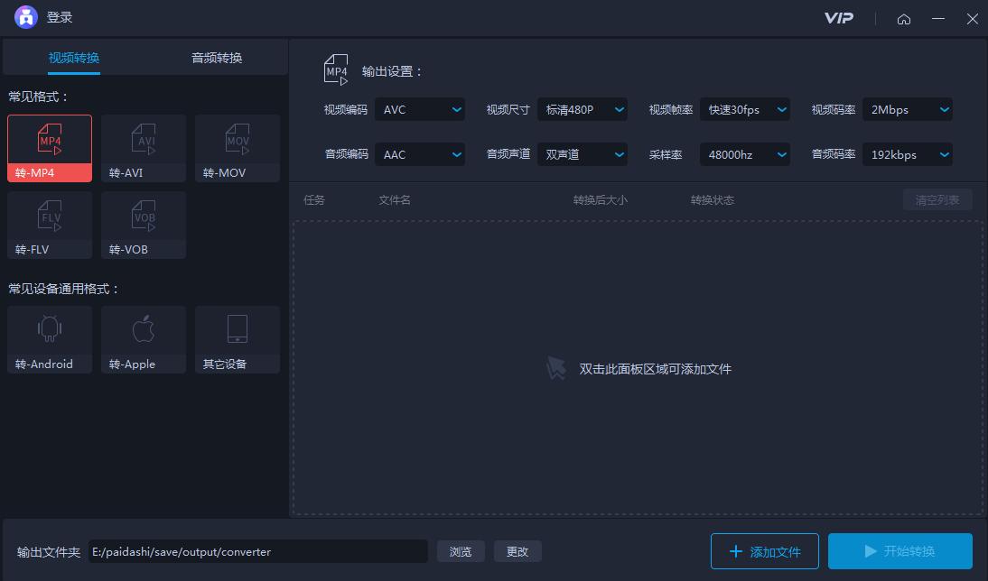Choose the 转-AVI output format
Screen dimensions: 988x581
pos(143,147)
